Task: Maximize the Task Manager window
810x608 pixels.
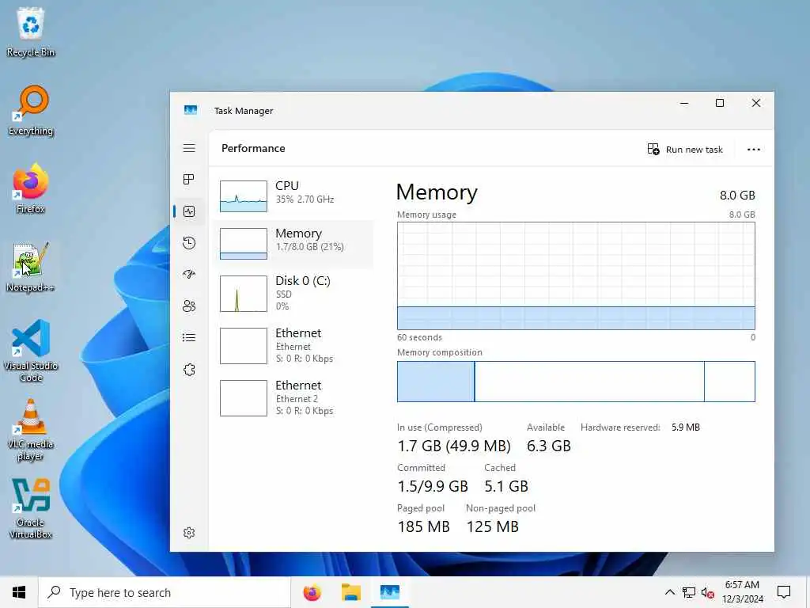Action: click(720, 104)
